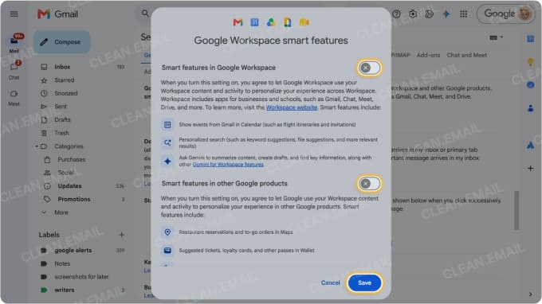The width and height of the screenshot is (542, 304).
Task: Open the Chat and Meet settings tab
Action: (466, 55)
